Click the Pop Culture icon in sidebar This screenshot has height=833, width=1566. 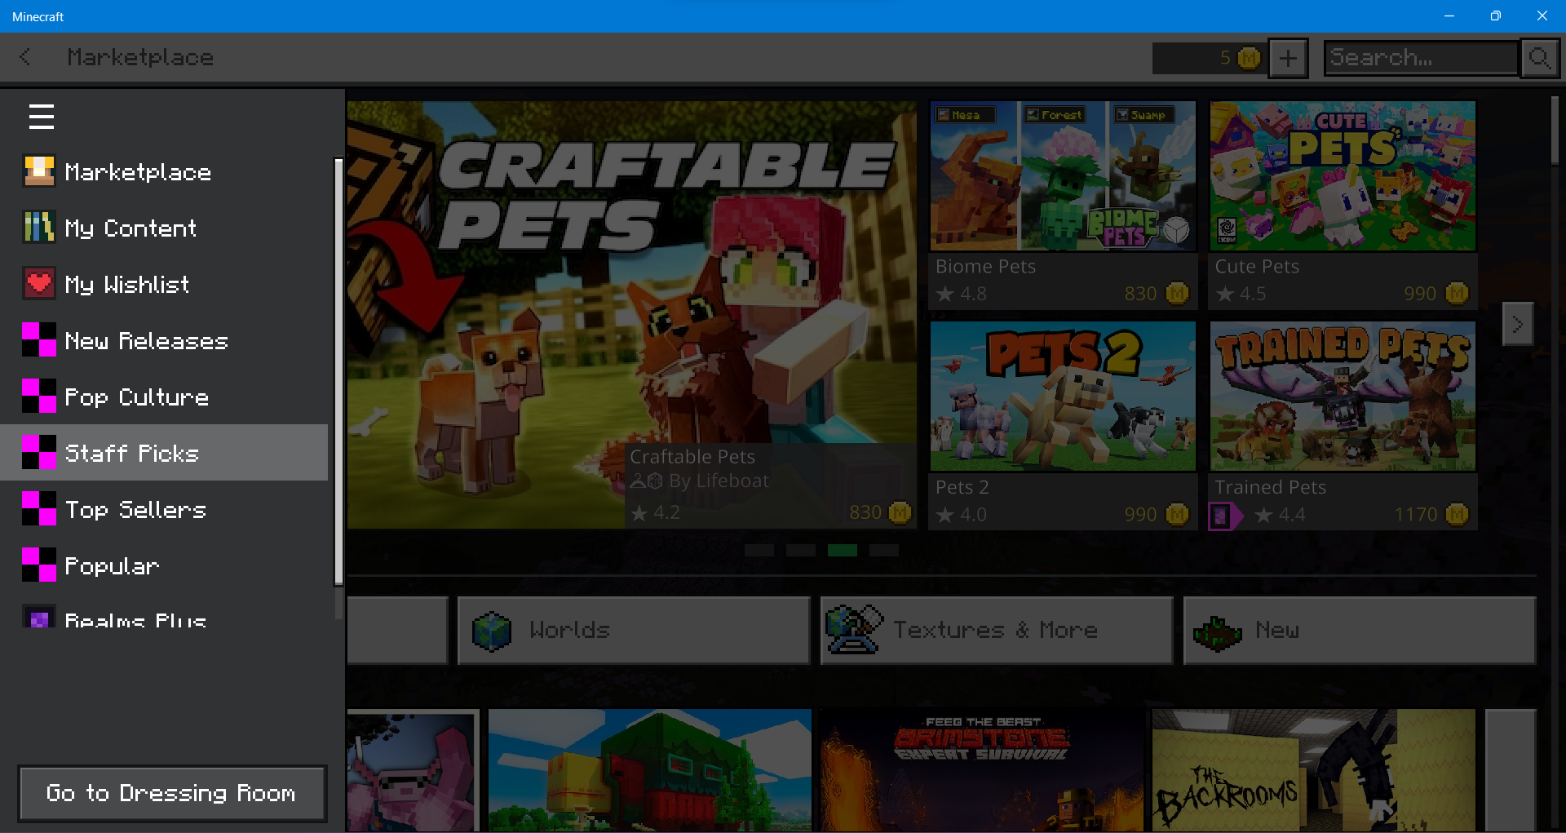click(x=39, y=397)
